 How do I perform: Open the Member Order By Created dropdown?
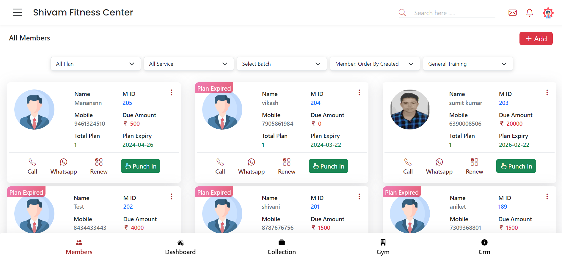374,64
